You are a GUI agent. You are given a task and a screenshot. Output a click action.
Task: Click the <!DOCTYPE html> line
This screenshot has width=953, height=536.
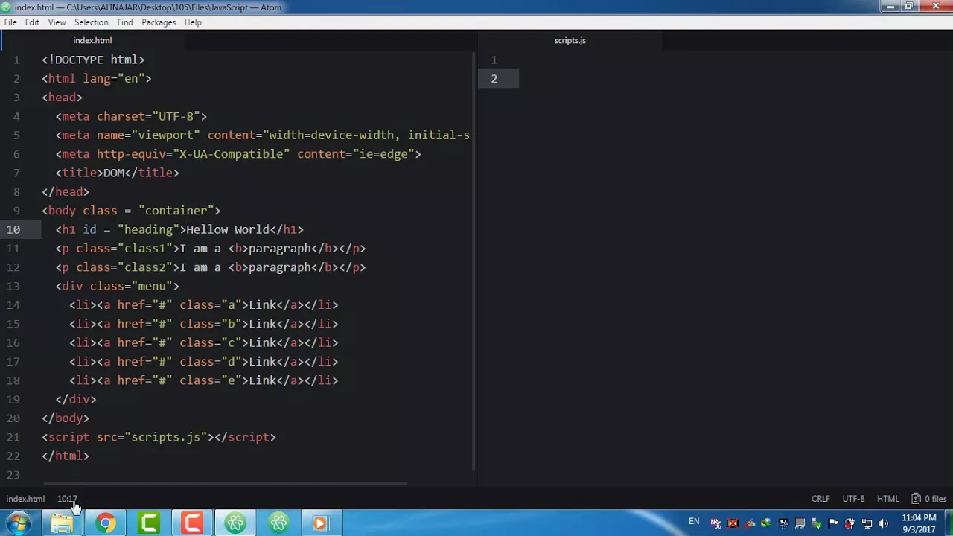(93, 60)
